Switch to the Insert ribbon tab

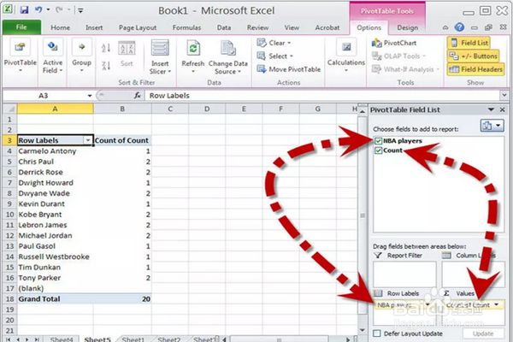(94, 28)
